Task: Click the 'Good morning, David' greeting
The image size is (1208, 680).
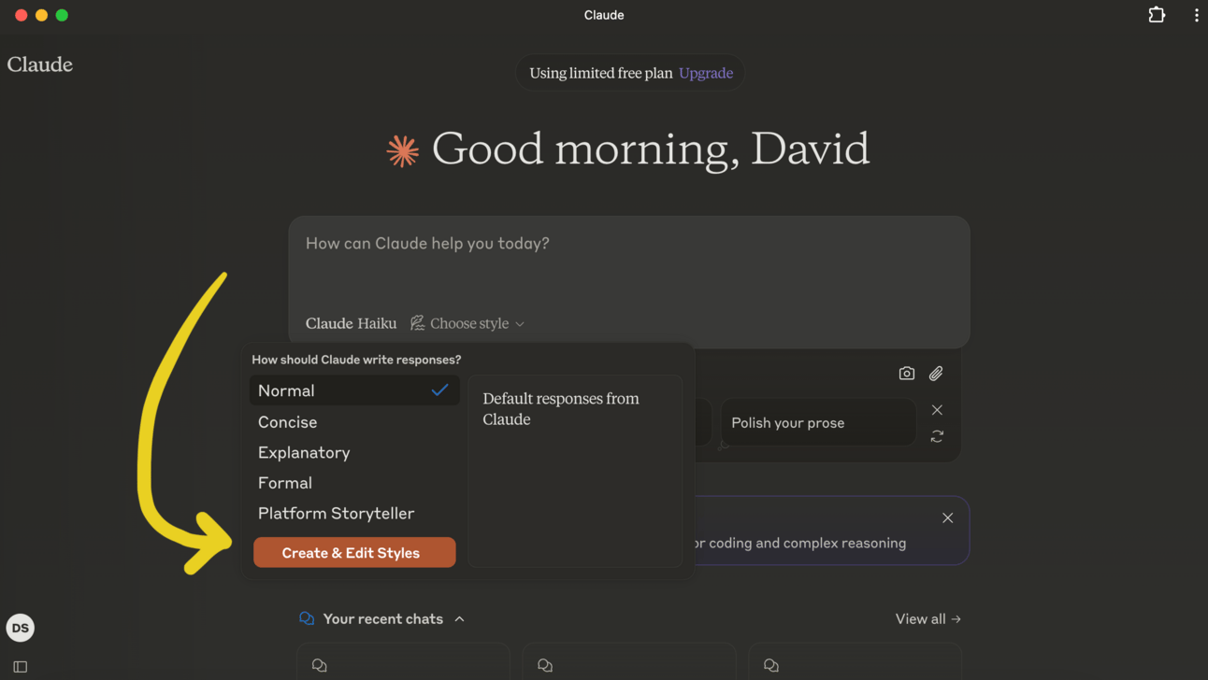Action: (x=651, y=149)
